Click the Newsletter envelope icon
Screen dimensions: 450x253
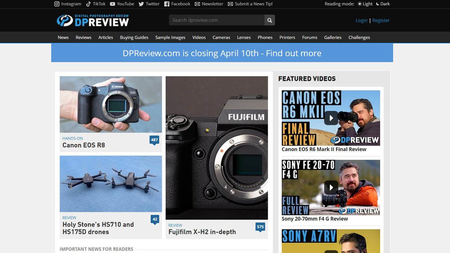(197, 4)
